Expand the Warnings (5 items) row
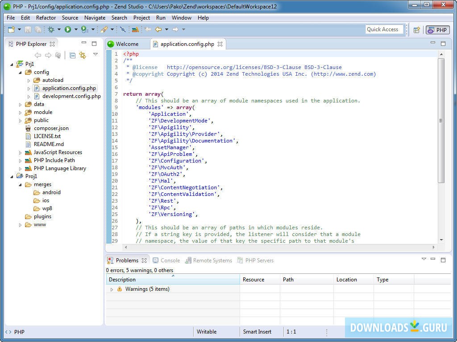The image size is (457, 342). tap(112, 289)
